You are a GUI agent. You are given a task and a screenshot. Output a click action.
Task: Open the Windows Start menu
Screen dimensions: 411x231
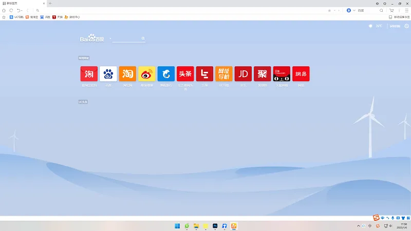point(177,226)
